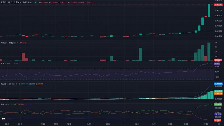Click the purple 90.87 RSI axis badge
Viewport: 224px width, 126px height.
(217, 63)
